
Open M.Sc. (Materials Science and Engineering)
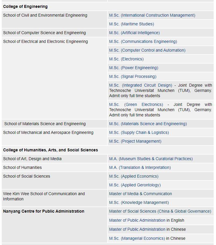(148, 124)
